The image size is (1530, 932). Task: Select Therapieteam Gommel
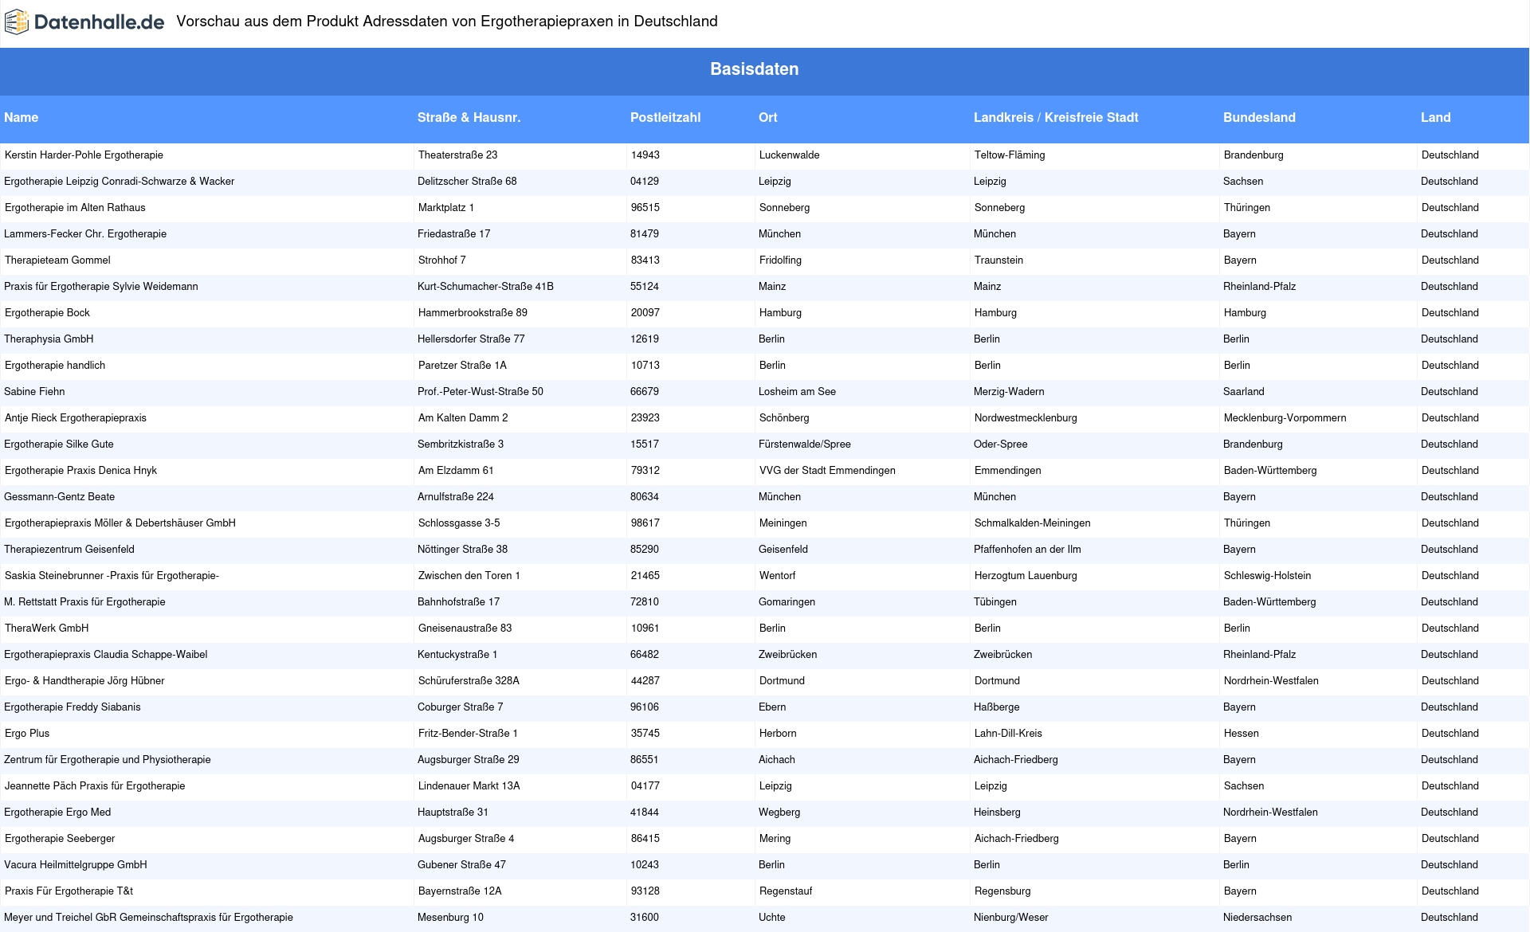57,260
